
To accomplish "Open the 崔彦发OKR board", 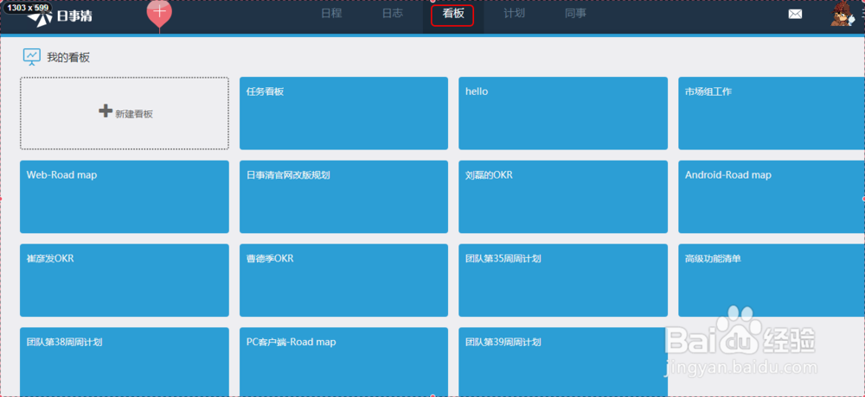I will click(125, 280).
